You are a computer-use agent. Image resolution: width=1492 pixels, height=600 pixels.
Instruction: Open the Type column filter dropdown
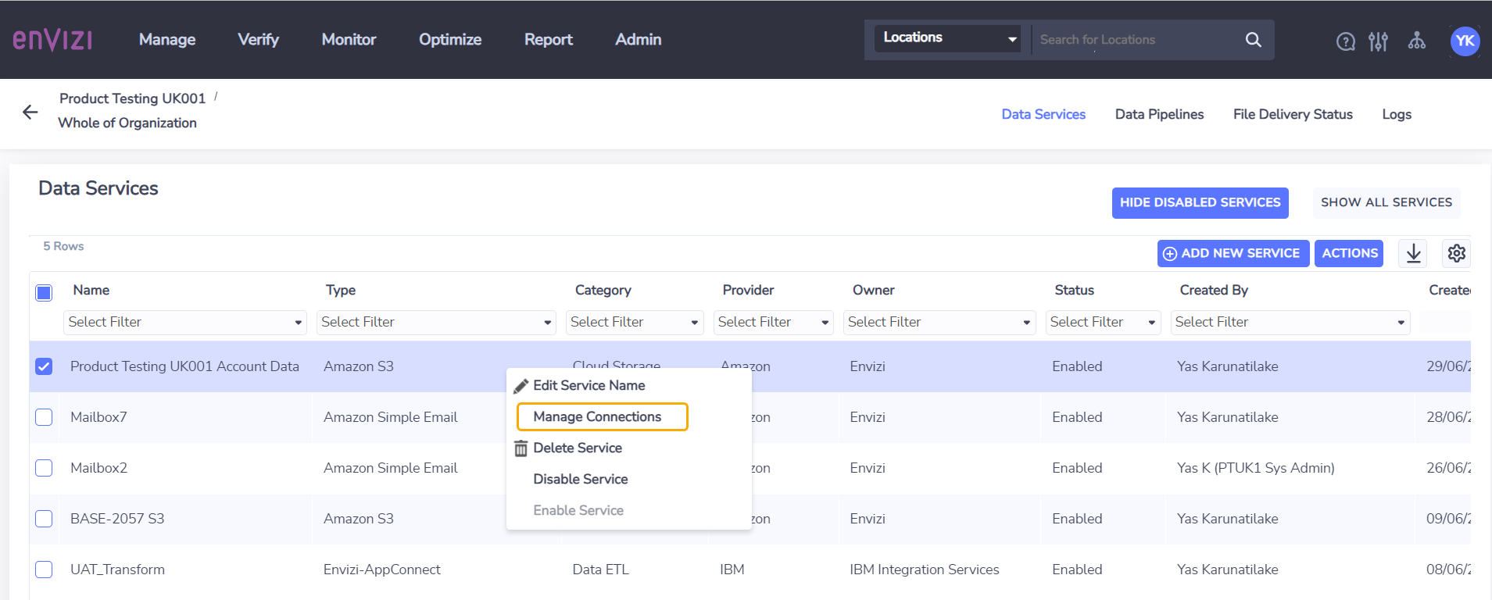click(436, 322)
